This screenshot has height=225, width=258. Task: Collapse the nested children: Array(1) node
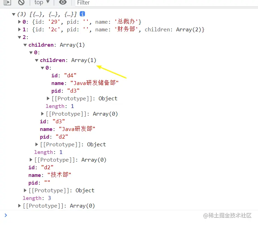[37, 60]
